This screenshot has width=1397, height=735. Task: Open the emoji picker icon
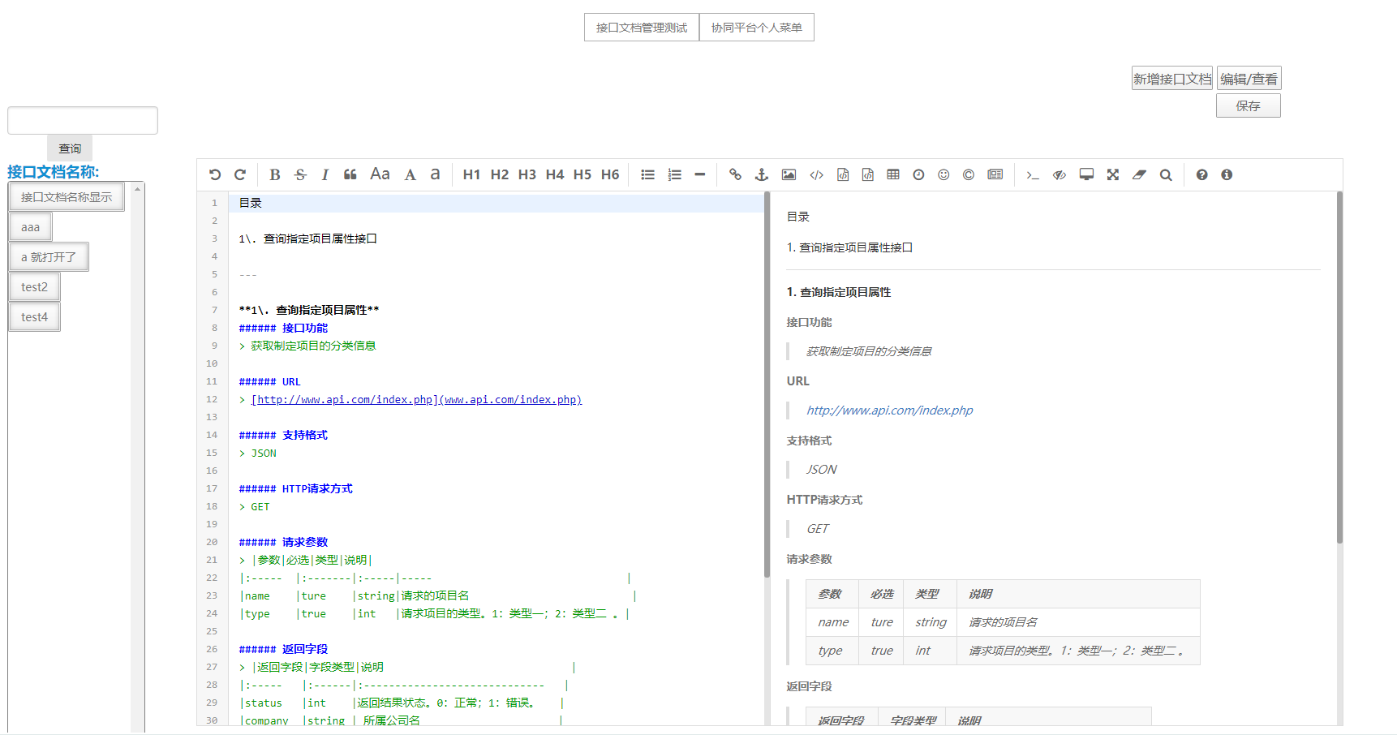click(x=943, y=174)
